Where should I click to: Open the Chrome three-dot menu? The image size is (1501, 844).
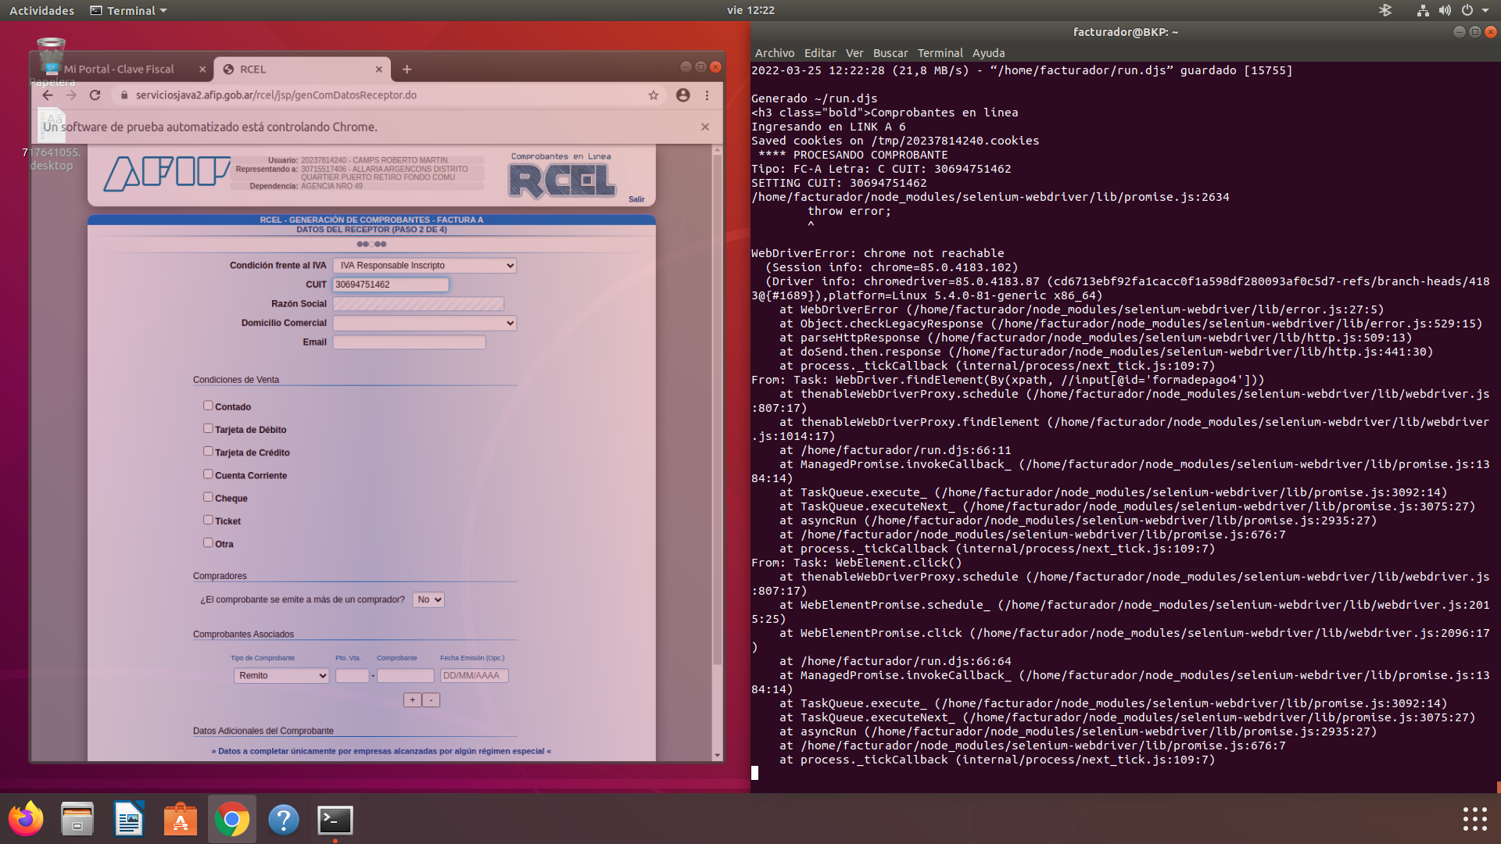click(707, 95)
